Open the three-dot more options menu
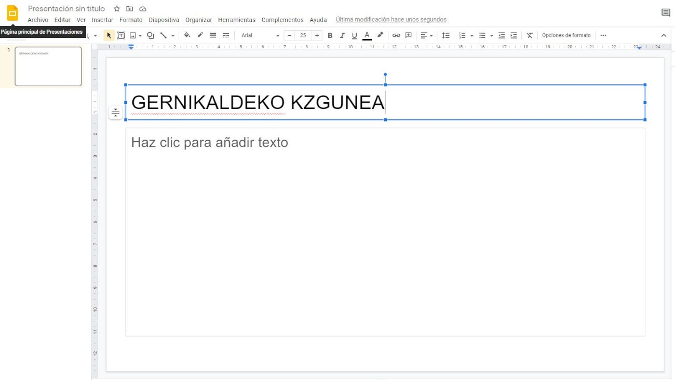This screenshot has height=380, width=675. click(603, 35)
